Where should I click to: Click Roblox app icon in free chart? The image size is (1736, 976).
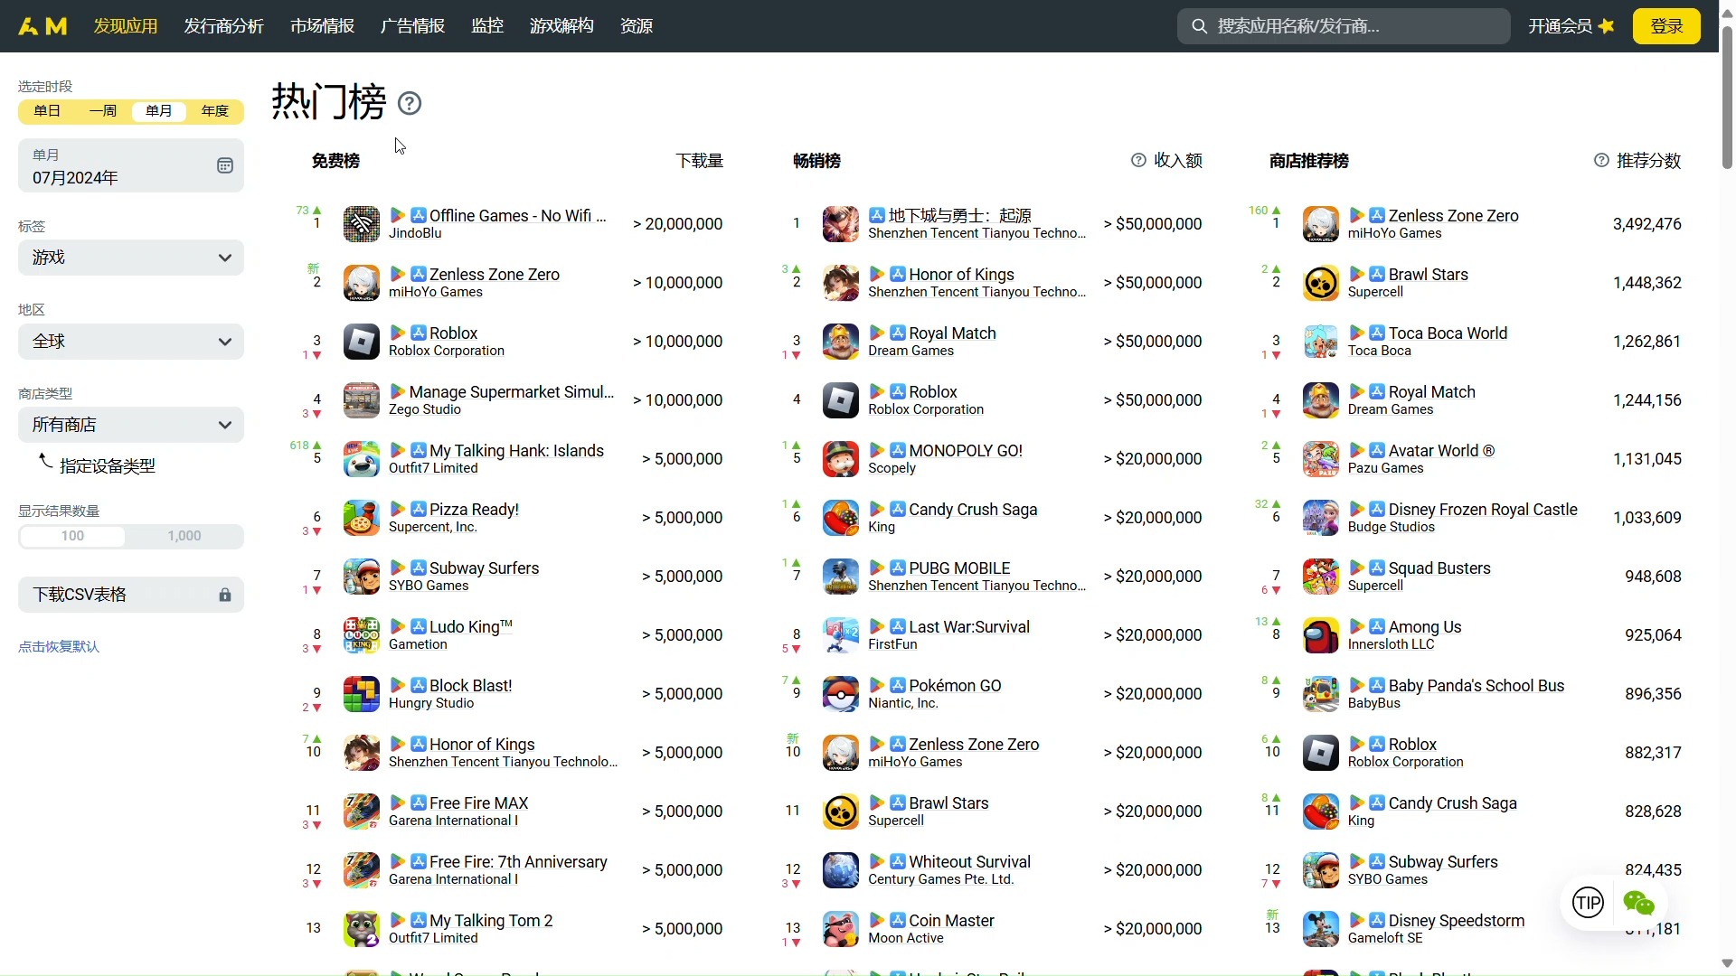tap(362, 342)
